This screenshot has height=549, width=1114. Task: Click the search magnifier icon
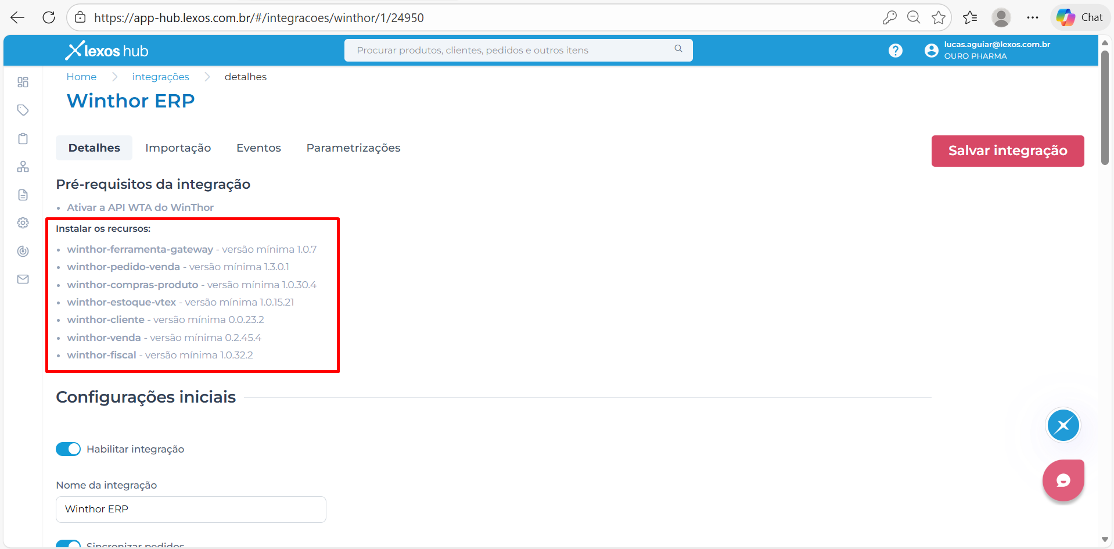[678, 49]
